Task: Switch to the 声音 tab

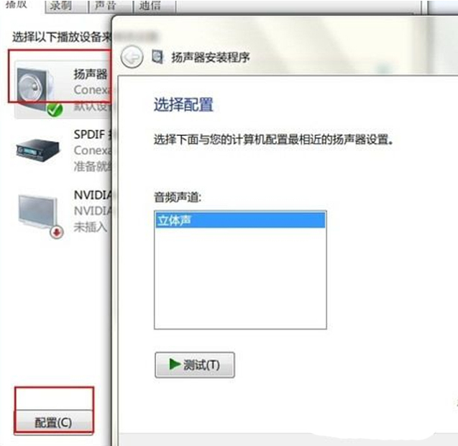Action: [111, 6]
